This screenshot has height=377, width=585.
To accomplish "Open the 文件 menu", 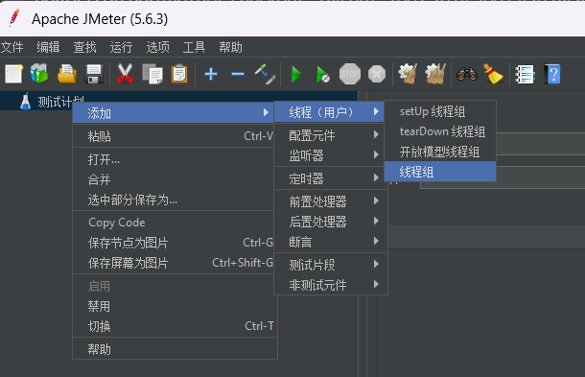I will 12,47.
